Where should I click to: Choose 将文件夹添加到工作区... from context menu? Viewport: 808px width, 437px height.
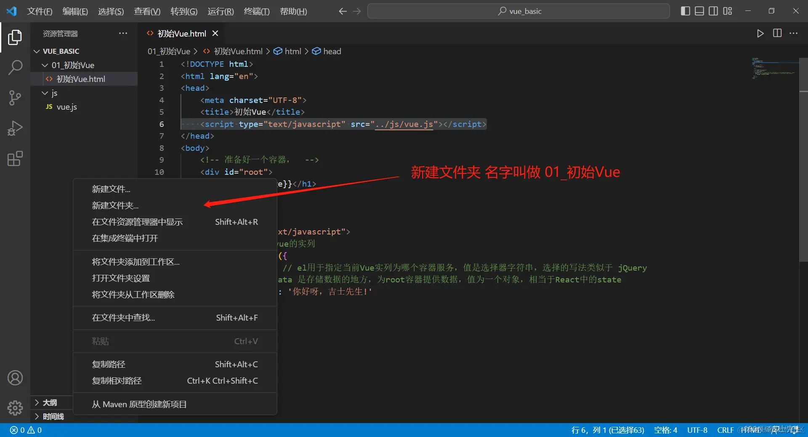(x=175, y=262)
